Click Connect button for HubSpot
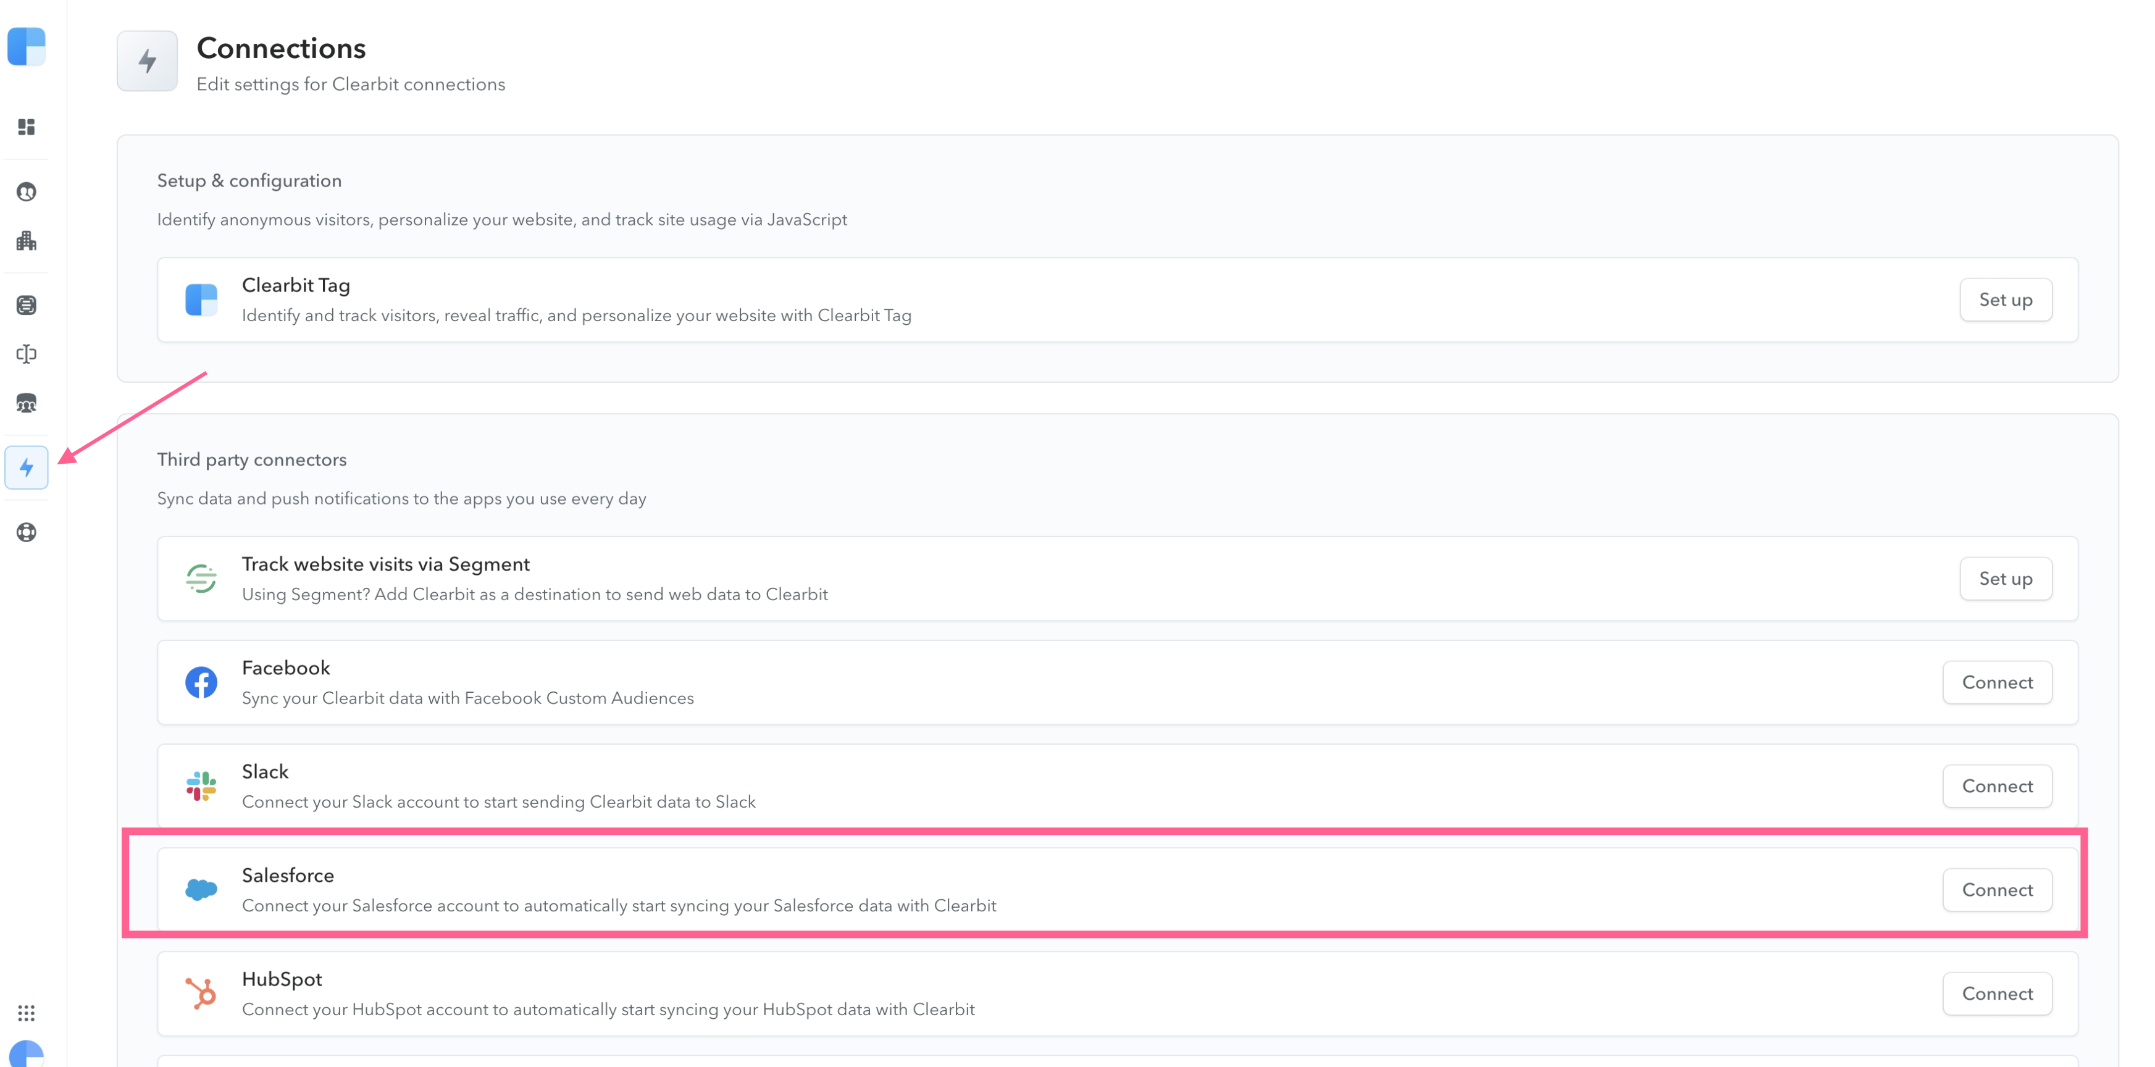 click(1997, 993)
